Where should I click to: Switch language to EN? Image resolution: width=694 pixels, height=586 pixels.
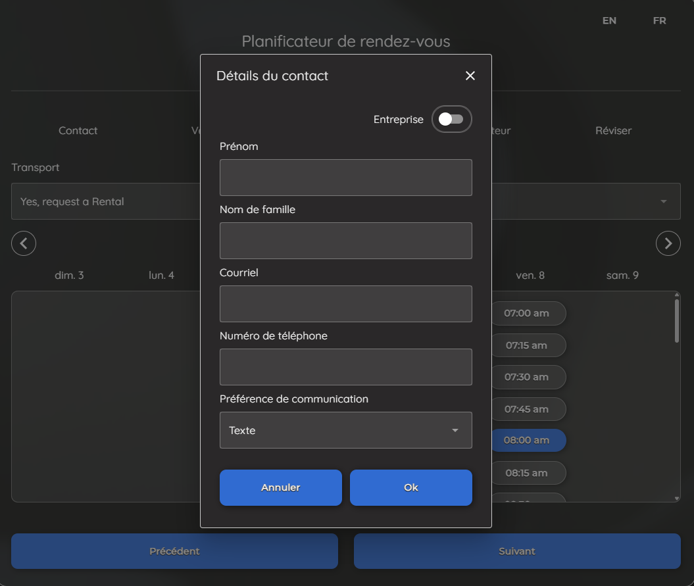[x=609, y=20]
